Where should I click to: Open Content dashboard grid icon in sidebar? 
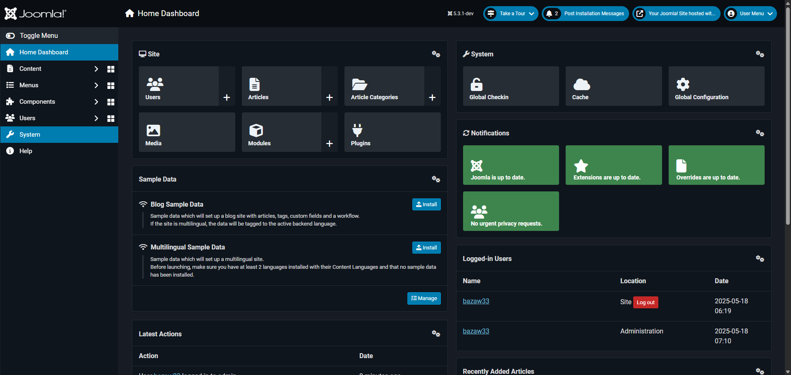coord(111,69)
